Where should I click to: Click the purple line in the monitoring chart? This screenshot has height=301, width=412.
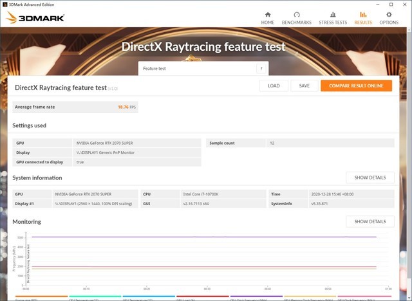(x=204, y=237)
